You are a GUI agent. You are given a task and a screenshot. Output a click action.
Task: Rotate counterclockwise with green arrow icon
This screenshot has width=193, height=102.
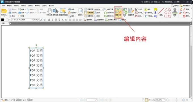click(x=105, y=13)
